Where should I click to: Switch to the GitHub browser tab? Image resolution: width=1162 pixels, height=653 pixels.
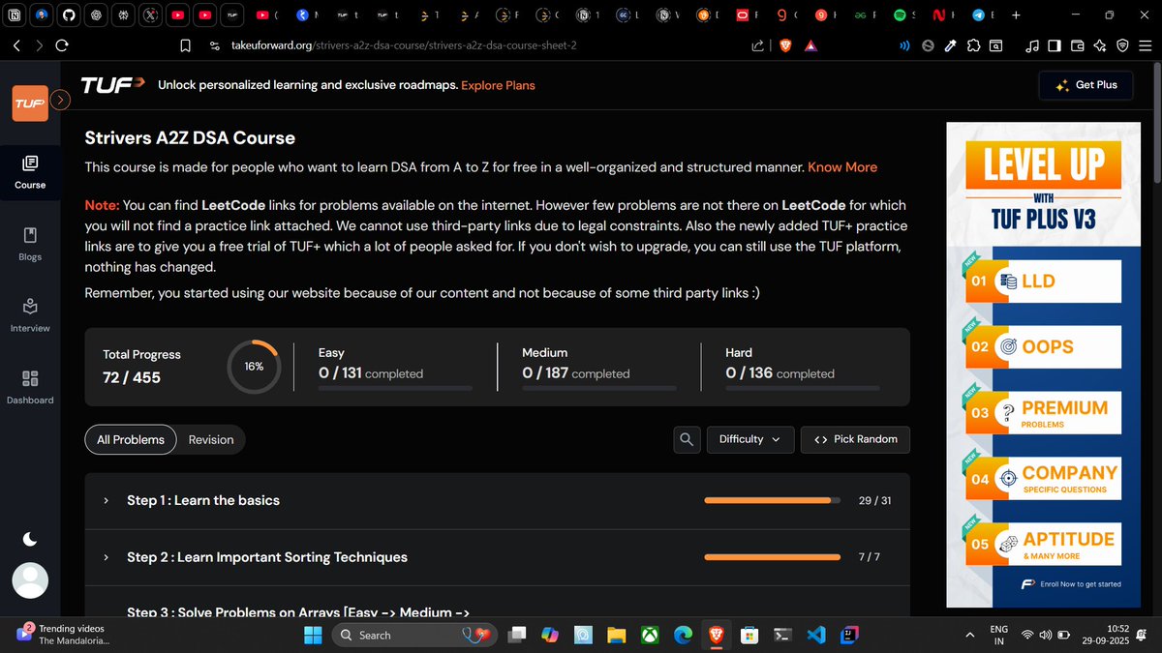70,15
